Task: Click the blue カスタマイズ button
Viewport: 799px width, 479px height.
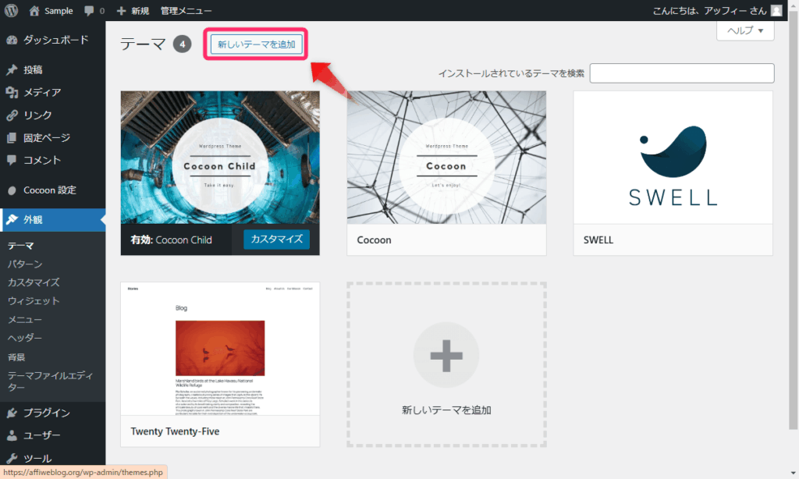Action: tap(276, 239)
